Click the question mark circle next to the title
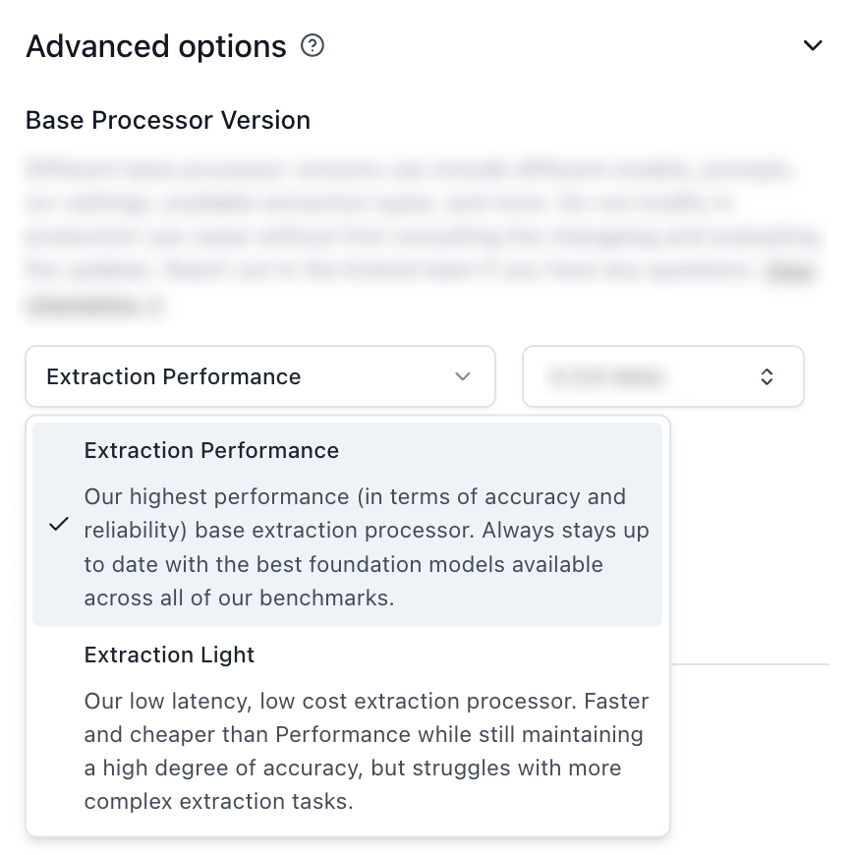Viewport: 855px width, 855px height. pyautogui.click(x=313, y=45)
